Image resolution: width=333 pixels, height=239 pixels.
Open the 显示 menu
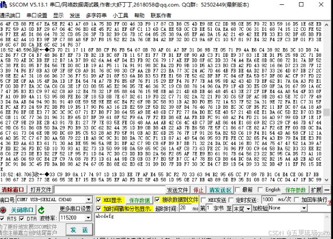[x=58, y=16]
